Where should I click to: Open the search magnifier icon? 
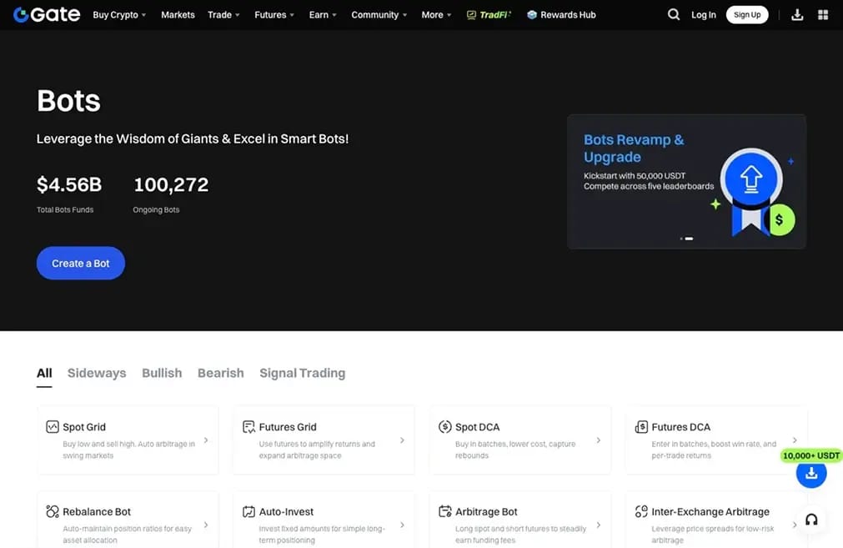673,14
